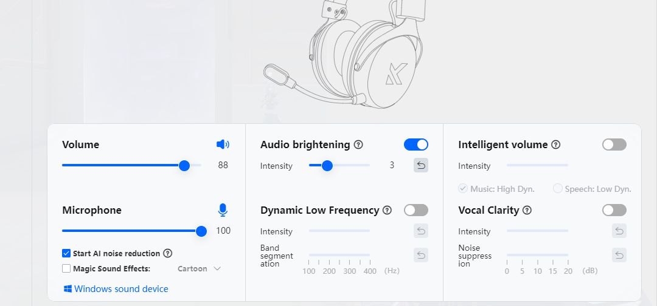The width and height of the screenshot is (657, 306).
Task: Turn off Audio brightening switch
Action: 416,144
